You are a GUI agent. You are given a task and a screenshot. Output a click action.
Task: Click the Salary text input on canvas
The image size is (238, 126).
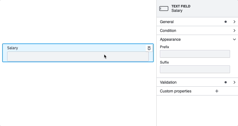(78, 56)
